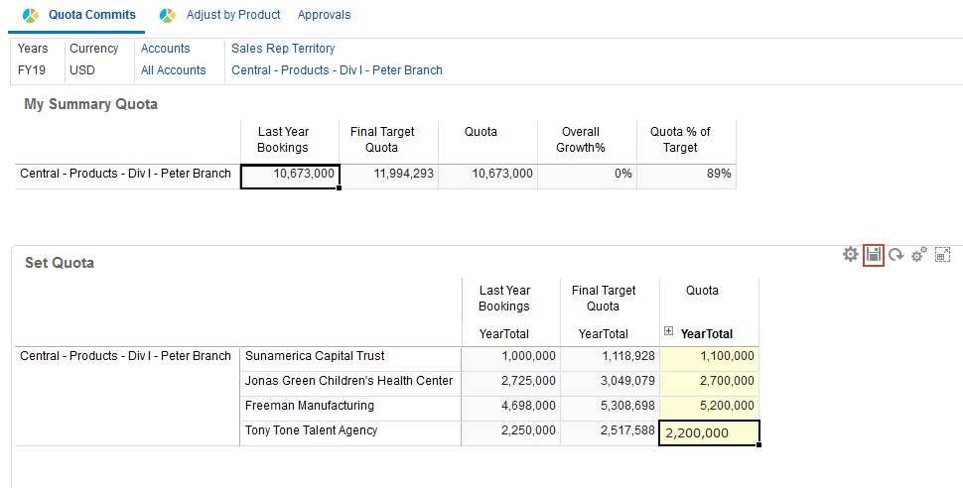Click the Save icon in Set Quota

[x=874, y=255]
